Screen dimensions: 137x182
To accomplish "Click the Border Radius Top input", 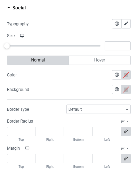I will click(x=21, y=131).
